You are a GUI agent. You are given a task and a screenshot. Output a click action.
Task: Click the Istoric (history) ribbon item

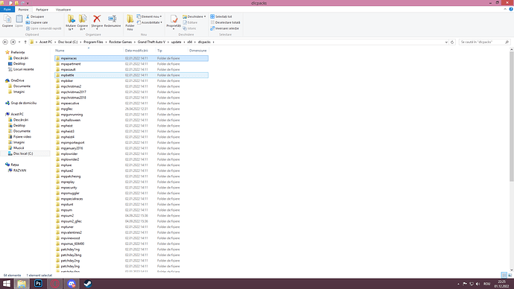tap(190, 28)
